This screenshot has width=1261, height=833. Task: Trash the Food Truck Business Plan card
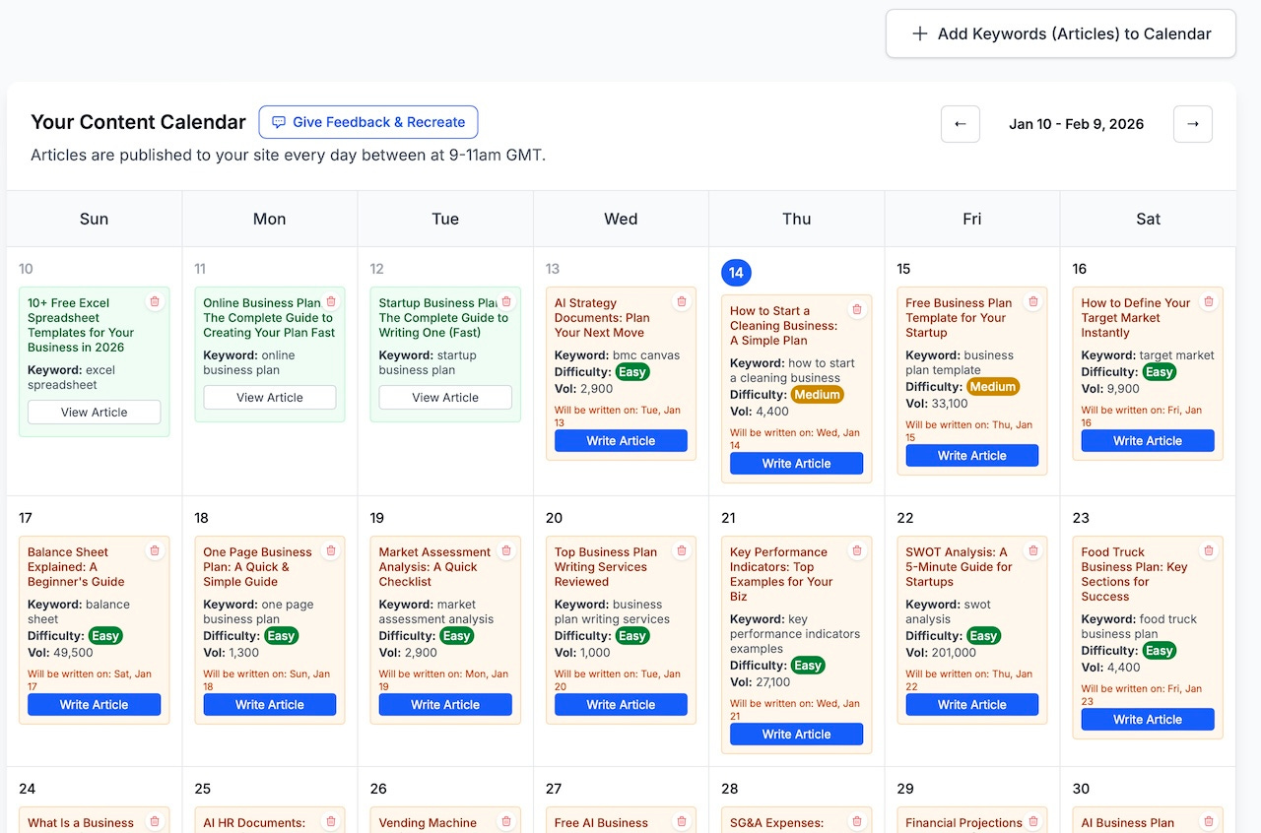coord(1208,550)
